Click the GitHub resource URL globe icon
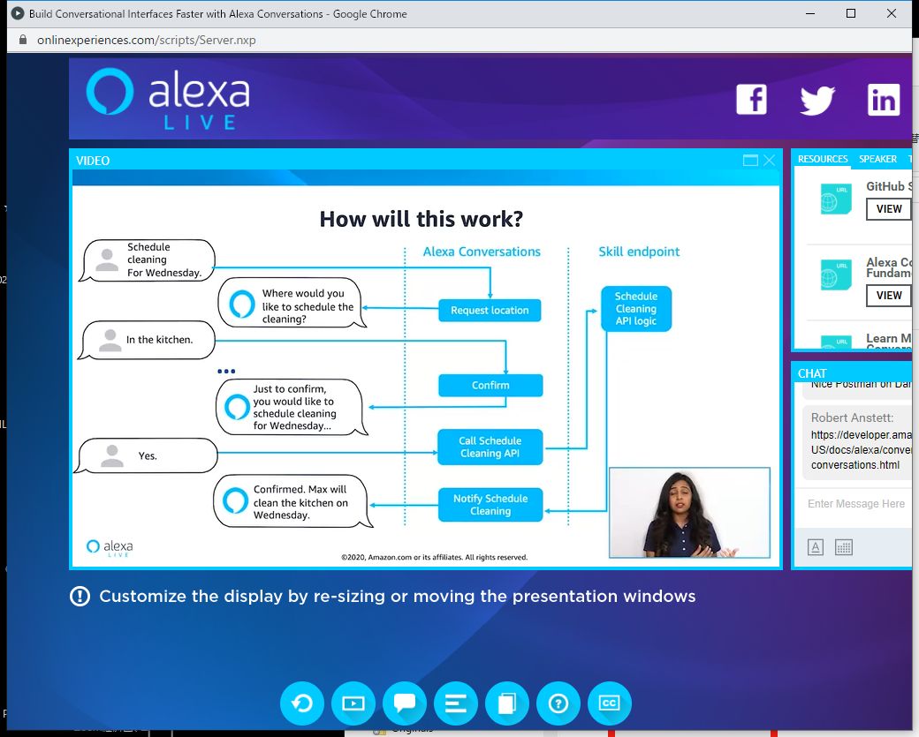919x737 pixels. point(836,199)
